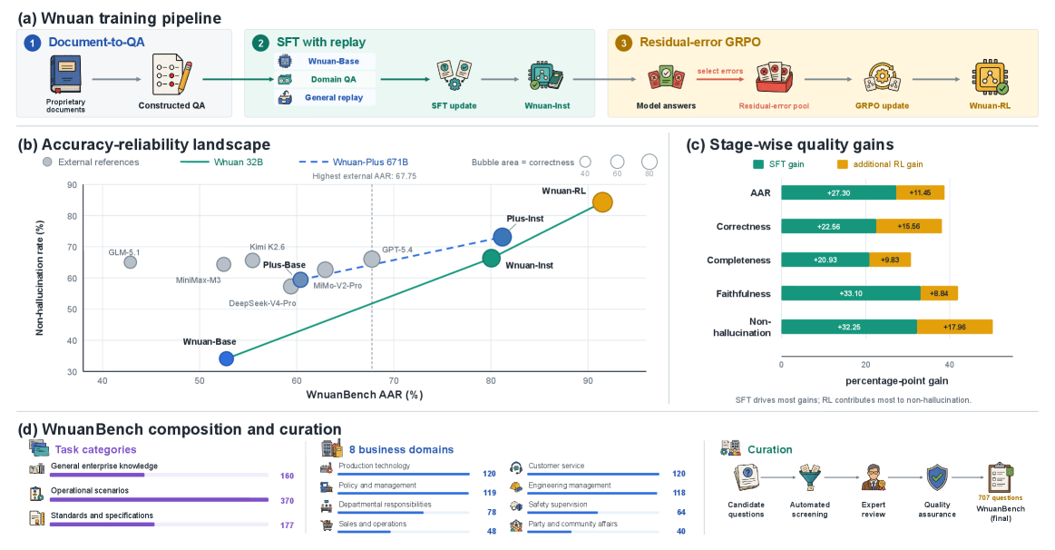This screenshot has height=550, width=1055.
Task: Select the Non-hallucination RL gain bar labeled +17.96
Action: click(954, 327)
